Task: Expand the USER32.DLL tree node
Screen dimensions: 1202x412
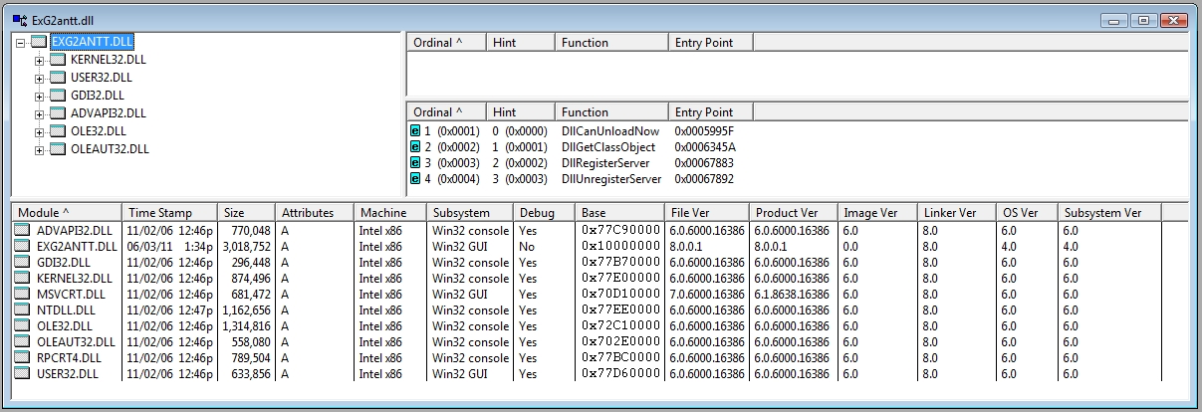Action: (x=40, y=78)
